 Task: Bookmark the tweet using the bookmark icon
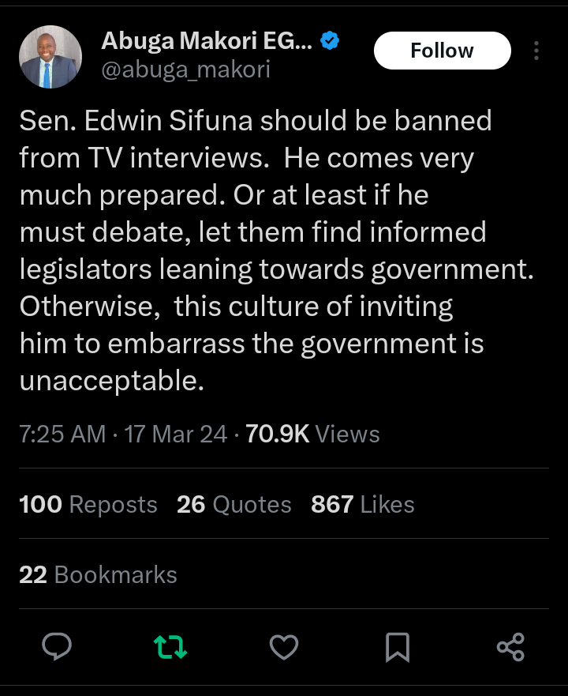pos(397,648)
